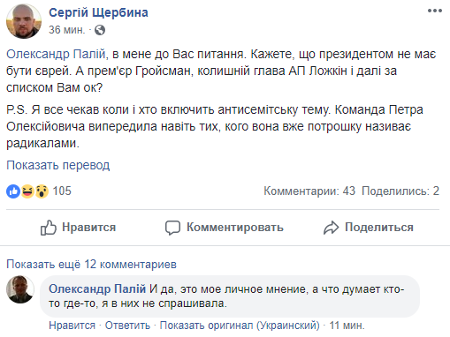
Task: Click the globe public privacy icon
Action: click(x=100, y=30)
